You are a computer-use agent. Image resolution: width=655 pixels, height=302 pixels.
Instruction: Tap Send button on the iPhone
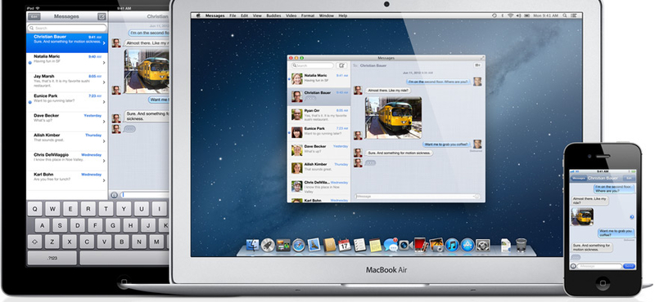629,266
